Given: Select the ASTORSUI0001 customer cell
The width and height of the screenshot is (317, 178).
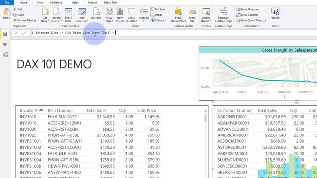Looking at the screenshot, I should [x=232, y=147].
